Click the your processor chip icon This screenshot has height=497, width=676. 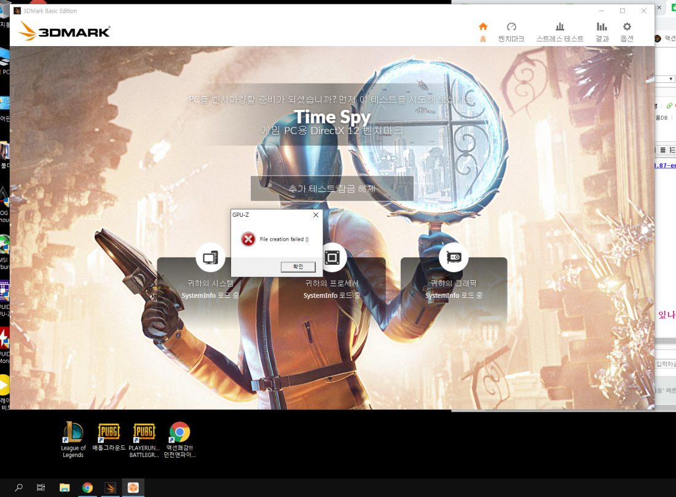click(x=332, y=257)
